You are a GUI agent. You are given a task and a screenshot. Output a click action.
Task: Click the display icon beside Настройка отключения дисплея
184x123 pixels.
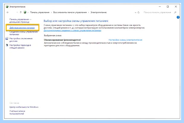click(x=7, y=38)
